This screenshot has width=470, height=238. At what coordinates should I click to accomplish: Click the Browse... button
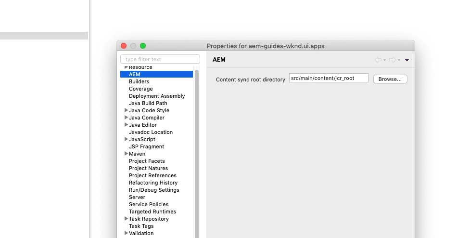click(390, 79)
